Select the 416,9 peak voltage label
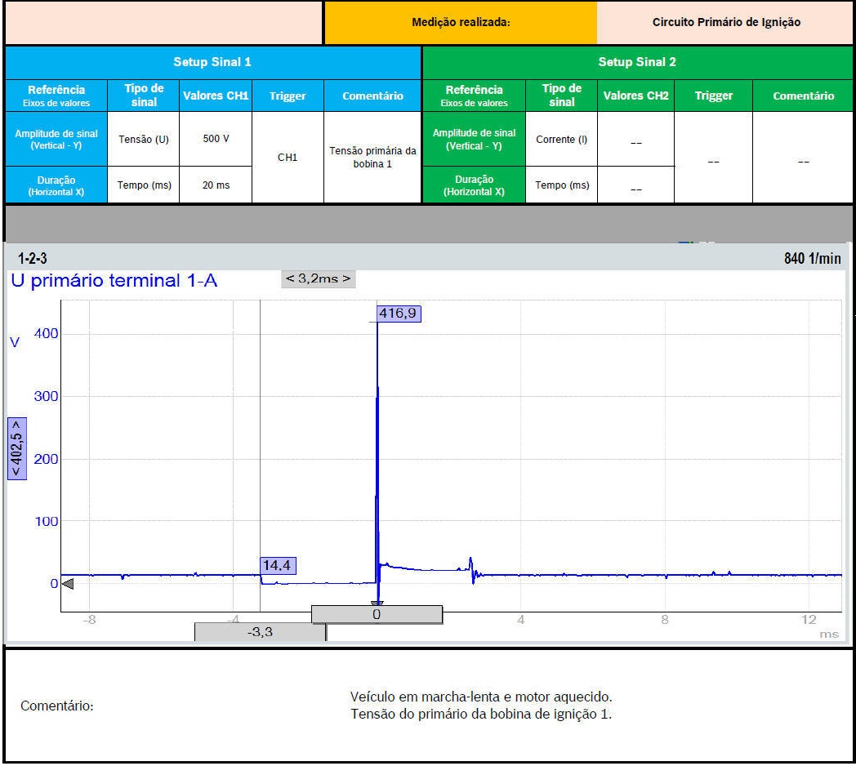This screenshot has width=856, height=766. click(x=399, y=314)
